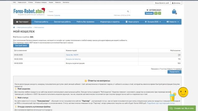Click the first green contact icon

click(x=156, y=13)
